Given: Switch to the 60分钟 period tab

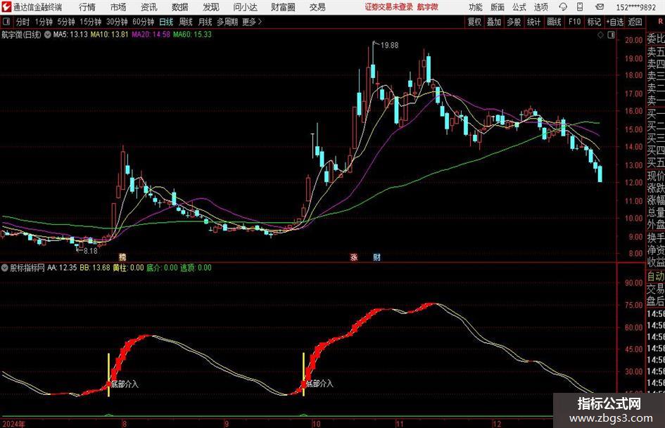Looking at the screenshot, I should tap(143, 22).
